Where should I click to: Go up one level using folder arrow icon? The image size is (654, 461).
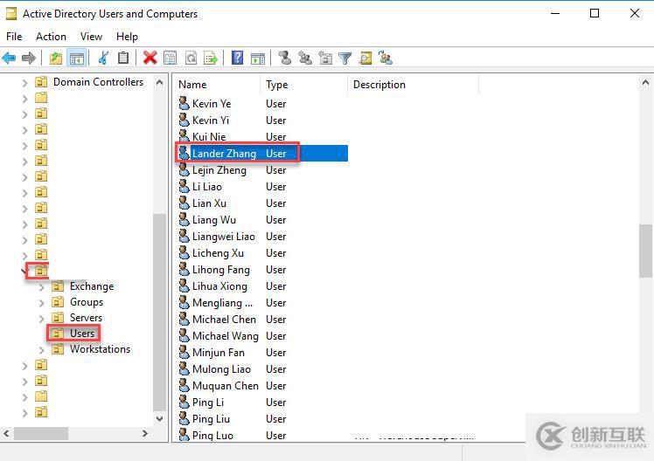pyautogui.click(x=55, y=58)
